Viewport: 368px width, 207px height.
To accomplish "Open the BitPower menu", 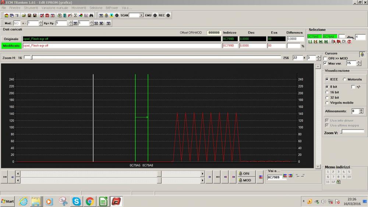I will 112,8.
